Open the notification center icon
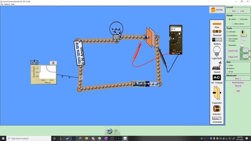 [247, 138]
